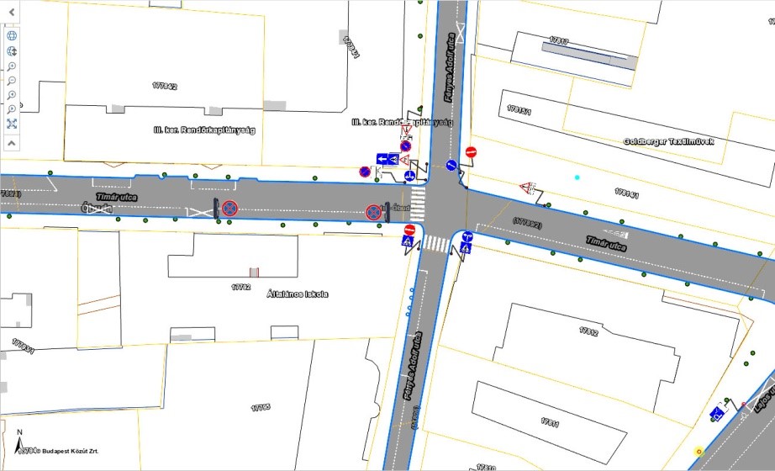Collapse the side panel with the left chevron
775x471 pixels.
(12, 12)
